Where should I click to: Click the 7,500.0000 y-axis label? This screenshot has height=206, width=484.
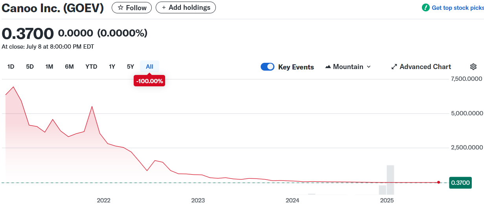pyautogui.click(x=466, y=79)
